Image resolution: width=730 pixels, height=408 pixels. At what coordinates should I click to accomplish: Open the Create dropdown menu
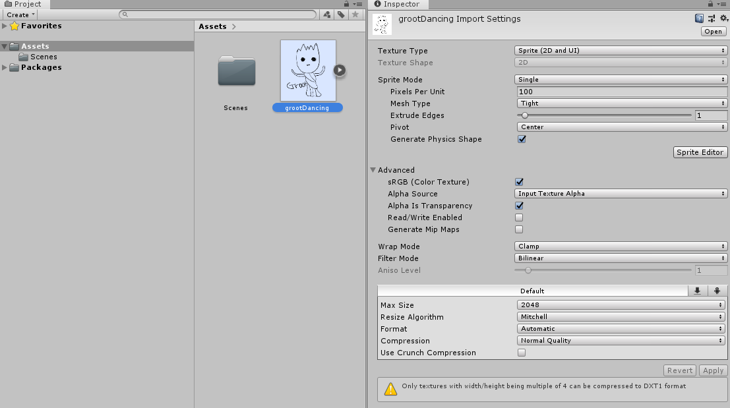[x=20, y=15]
